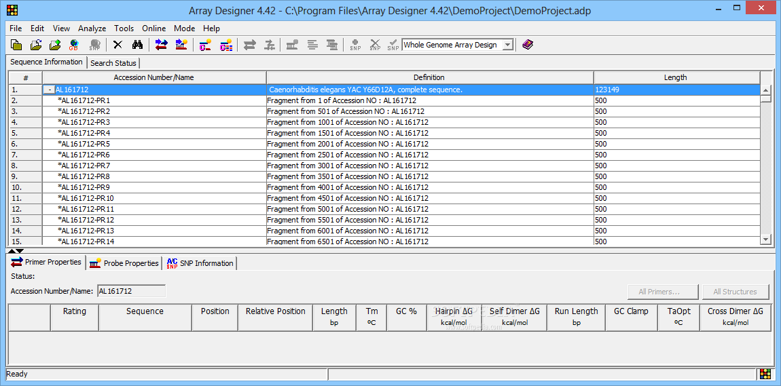Click the Cross Dimer ΔG column header
This screenshot has height=386, width=781.
pyautogui.click(x=735, y=317)
